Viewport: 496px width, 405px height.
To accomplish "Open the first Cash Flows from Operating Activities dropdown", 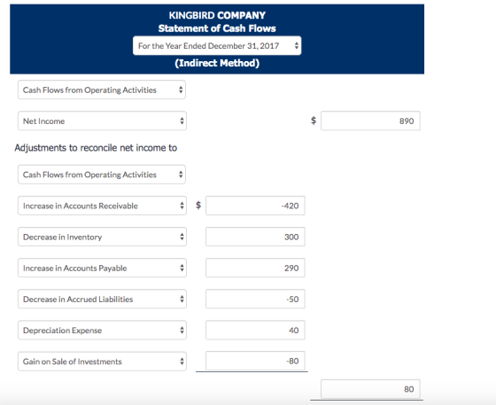I will click(x=102, y=90).
